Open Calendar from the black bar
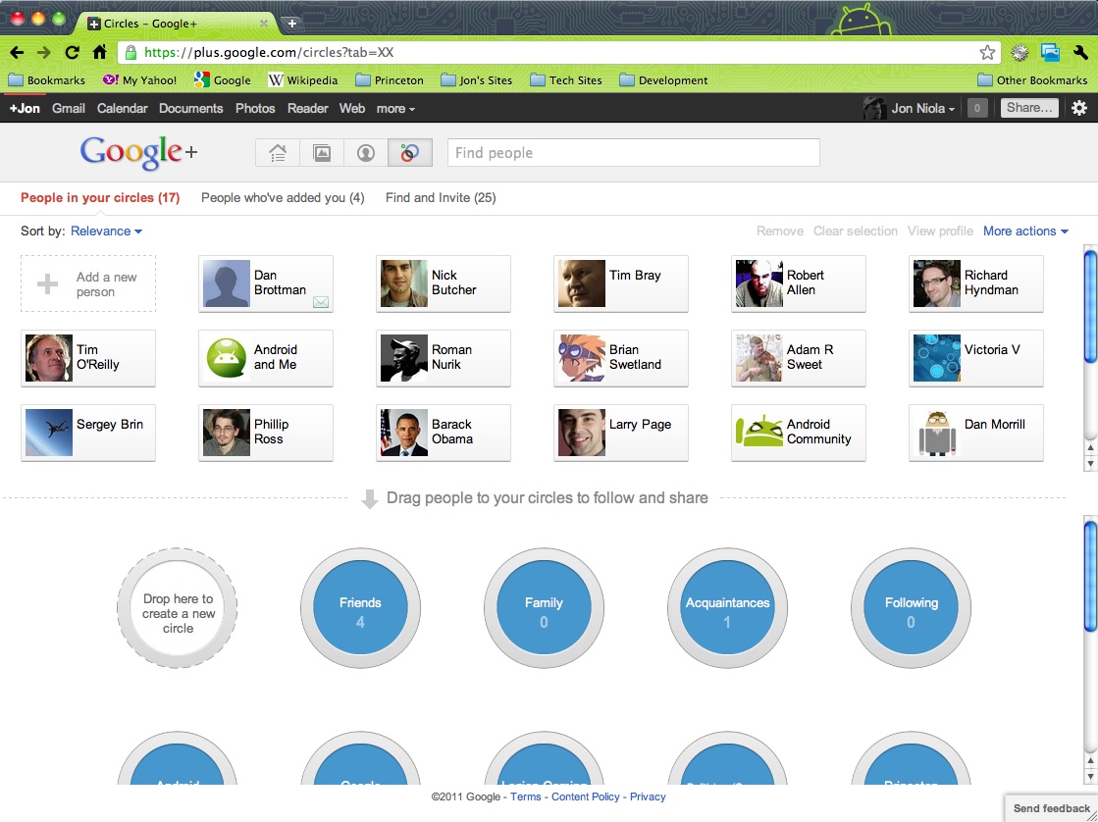This screenshot has height=822, width=1098. [x=122, y=109]
